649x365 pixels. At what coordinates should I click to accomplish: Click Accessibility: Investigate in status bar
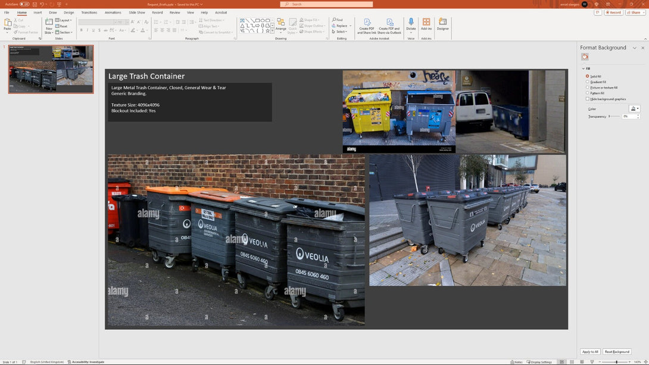pyautogui.click(x=86, y=362)
